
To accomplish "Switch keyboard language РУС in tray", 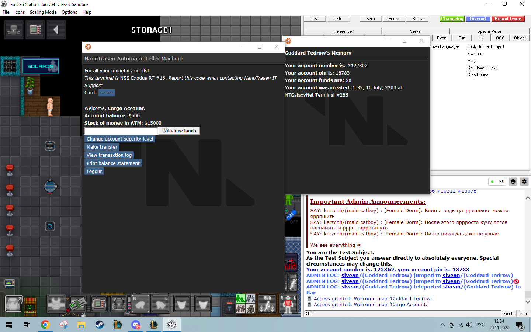I will 480,325.
